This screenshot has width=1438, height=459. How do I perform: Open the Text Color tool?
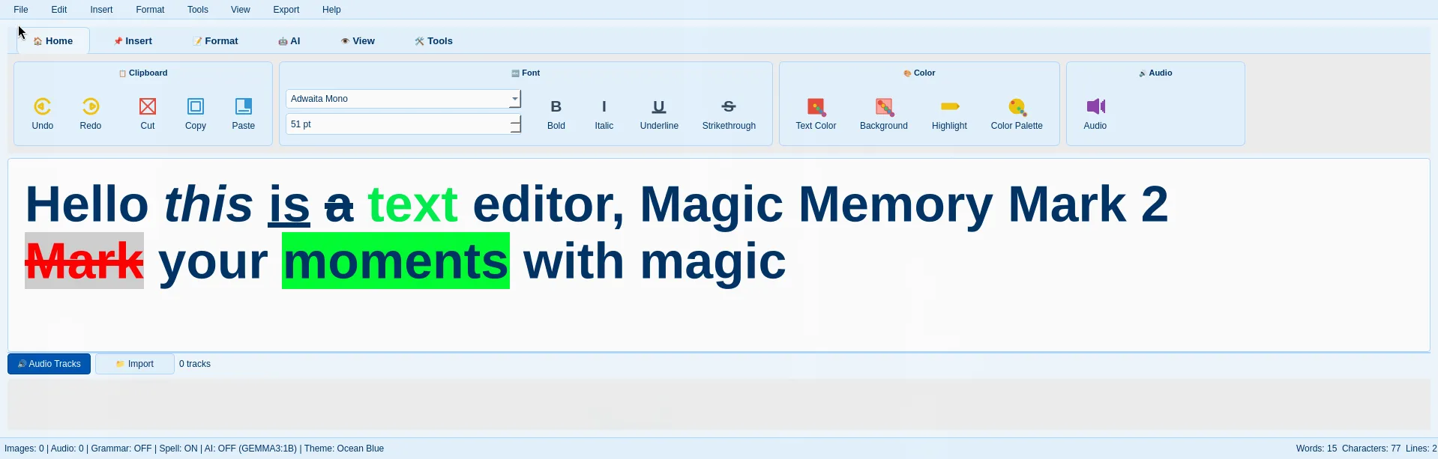coord(816,107)
